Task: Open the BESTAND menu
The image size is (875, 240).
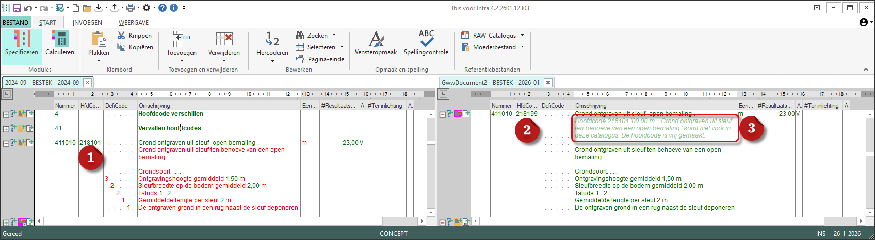Action: click(x=15, y=23)
